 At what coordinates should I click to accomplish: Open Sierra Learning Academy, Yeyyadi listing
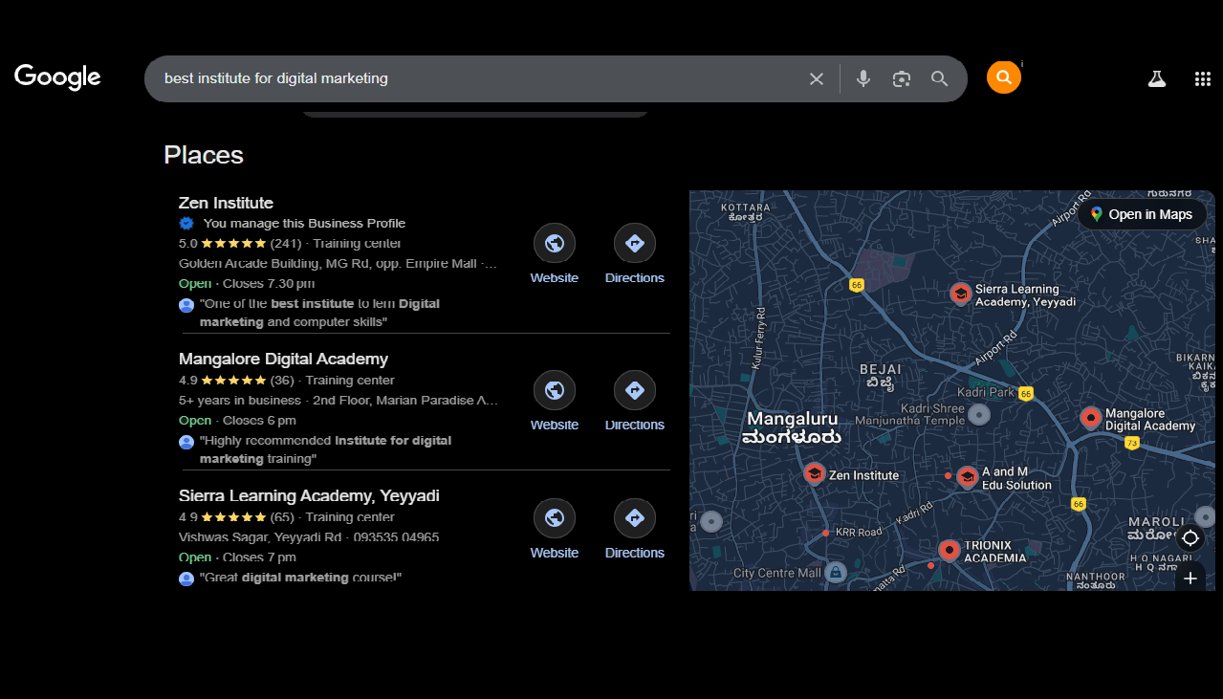click(309, 495)
